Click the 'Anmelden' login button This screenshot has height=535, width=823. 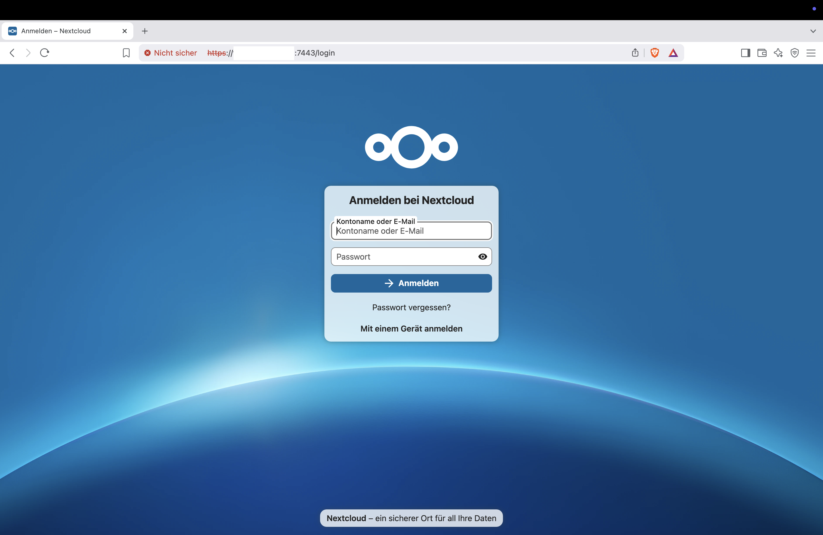[x=411, y=283]
